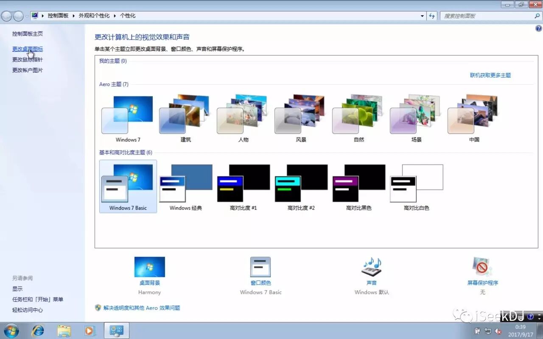Open the 窗口颜色 settings icon
Viewport: 543px width, 339px height.
[x=260, y=267]
